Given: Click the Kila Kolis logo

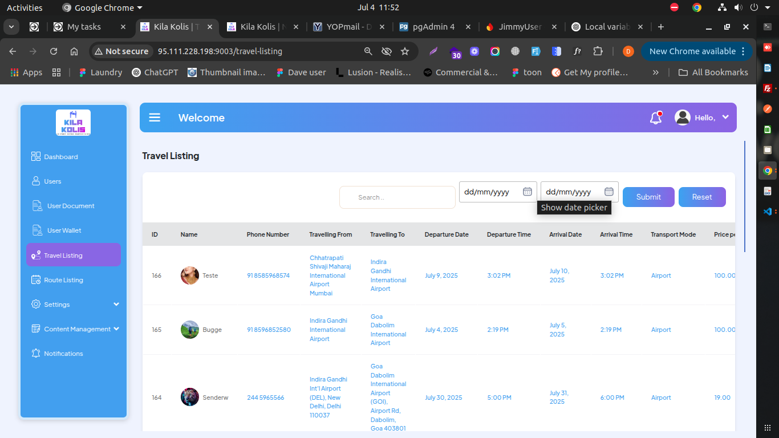Looking at the screenshot, I should point(73,122).
